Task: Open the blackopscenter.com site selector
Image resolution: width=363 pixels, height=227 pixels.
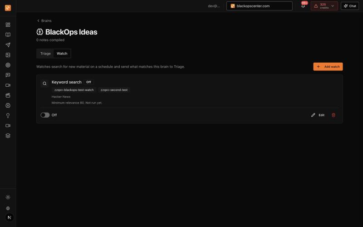Action: pyautogui.click(x=259, y=6)
